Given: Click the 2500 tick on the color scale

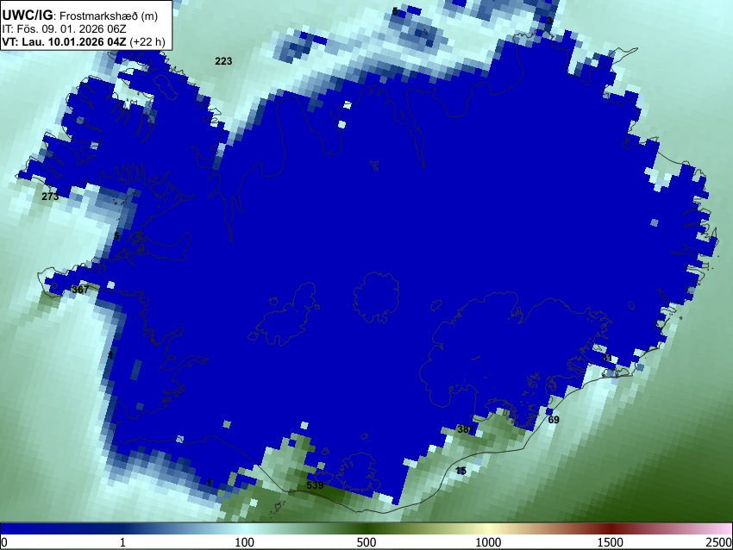Looking at the screenshot, I should pyautogui.click(x=719, y=542).
